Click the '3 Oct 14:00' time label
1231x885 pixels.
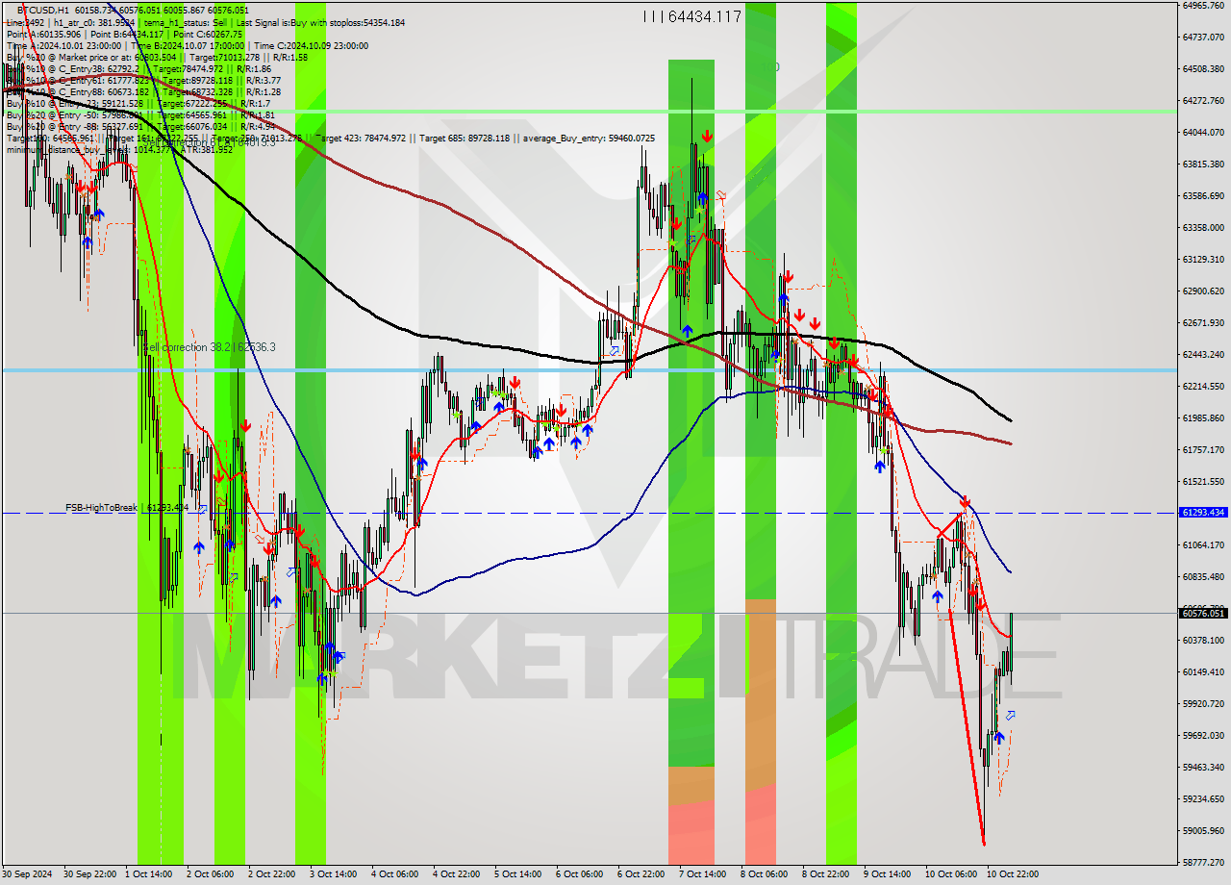tap(333, 874)
